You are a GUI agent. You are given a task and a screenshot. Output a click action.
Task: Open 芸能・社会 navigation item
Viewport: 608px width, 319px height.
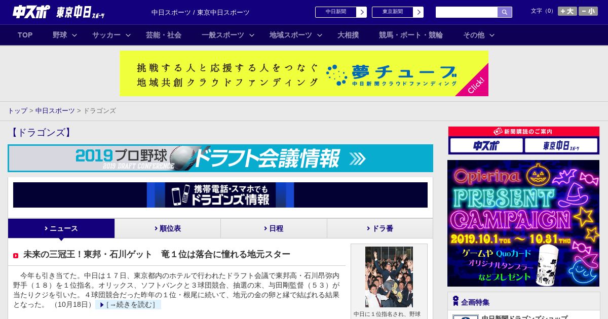coord(164,35)
